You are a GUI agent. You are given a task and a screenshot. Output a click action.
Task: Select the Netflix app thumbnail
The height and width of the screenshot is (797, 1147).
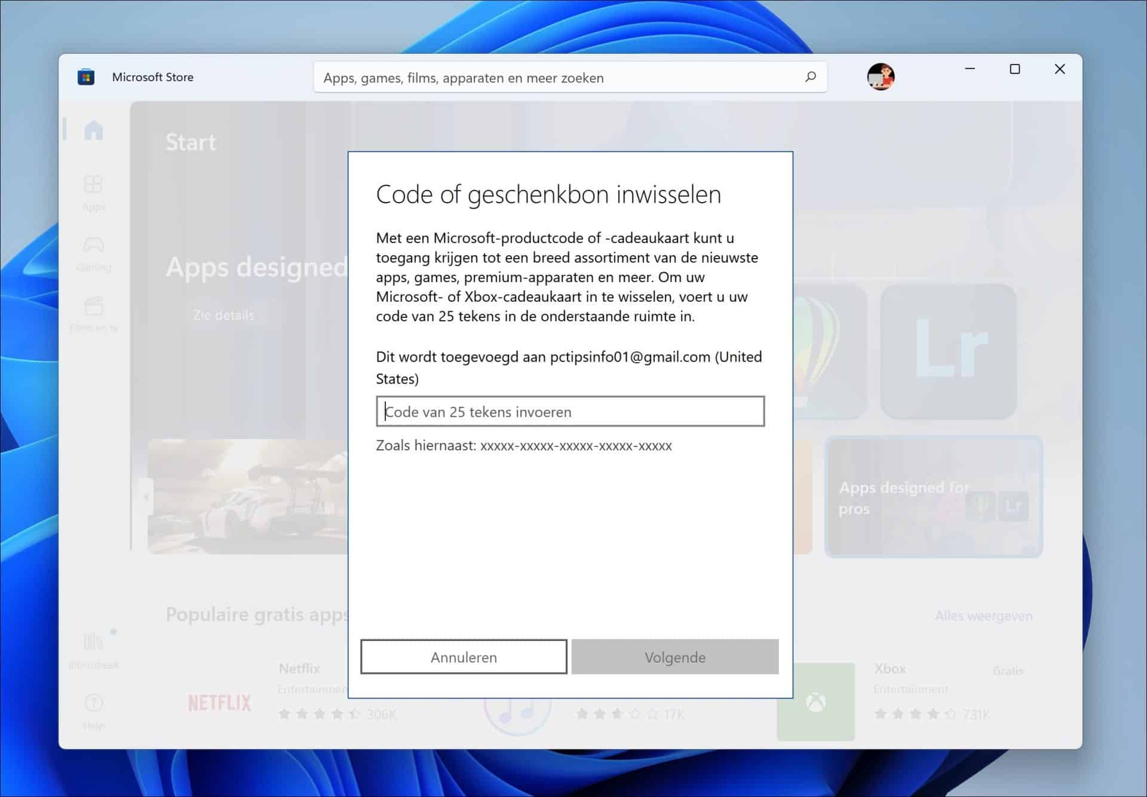(220, 702)
